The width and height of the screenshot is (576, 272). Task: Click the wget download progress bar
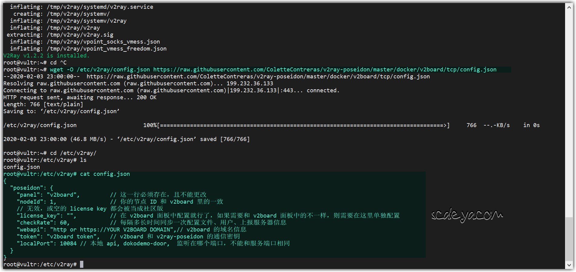click(x=303, y=125)
